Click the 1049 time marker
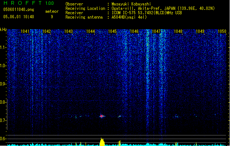230x146 pixels. pos(200,31)
